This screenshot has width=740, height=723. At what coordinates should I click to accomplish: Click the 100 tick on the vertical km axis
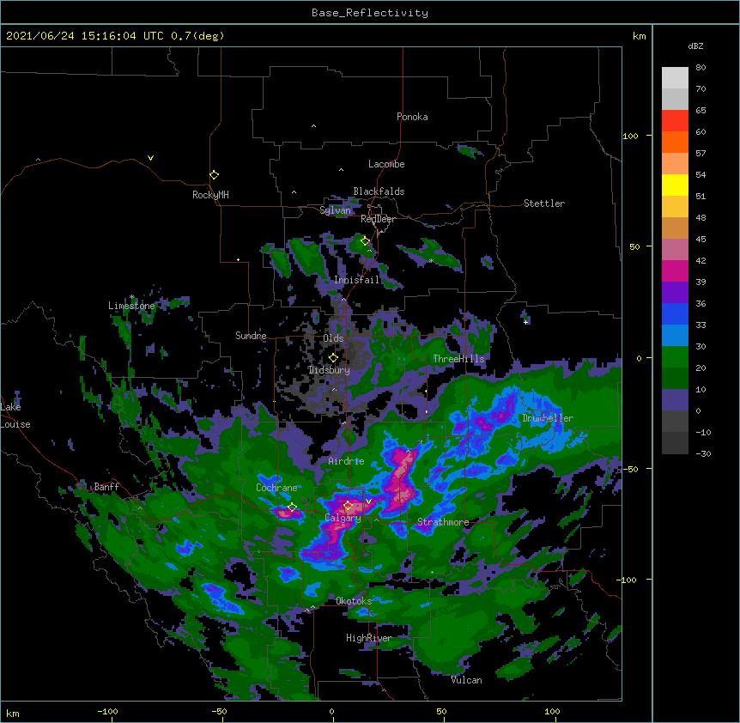[x=630, y=136]
